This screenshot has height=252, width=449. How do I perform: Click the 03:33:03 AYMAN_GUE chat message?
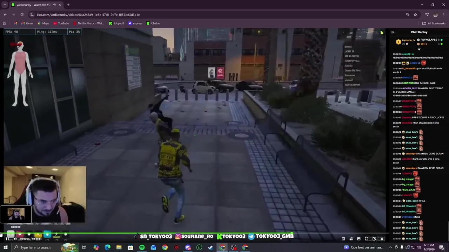418,92
